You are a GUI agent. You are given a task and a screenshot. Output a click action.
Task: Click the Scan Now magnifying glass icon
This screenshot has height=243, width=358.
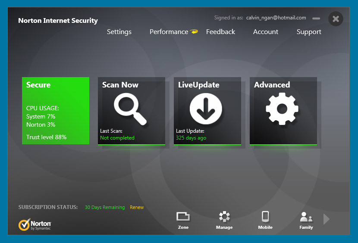(x=130, y=109)
